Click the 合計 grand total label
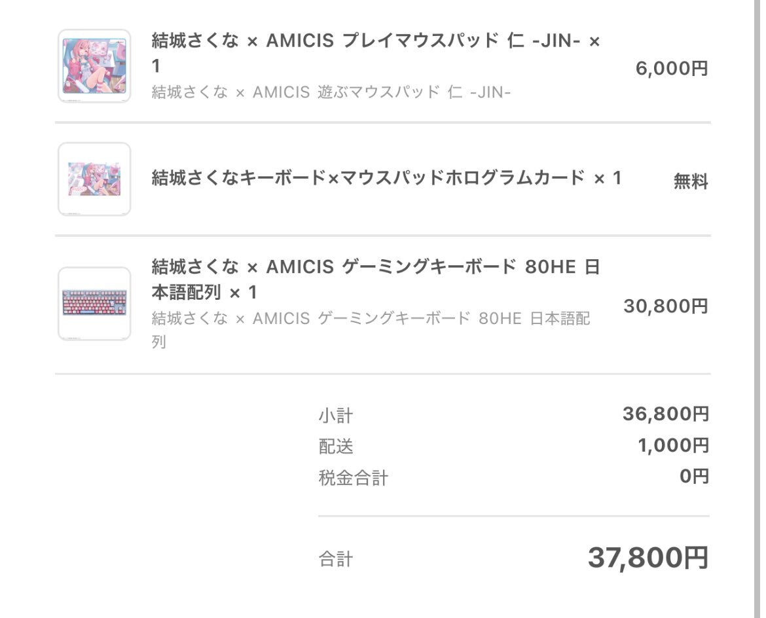This screenshot has height=618, width=766. point(336,559)
